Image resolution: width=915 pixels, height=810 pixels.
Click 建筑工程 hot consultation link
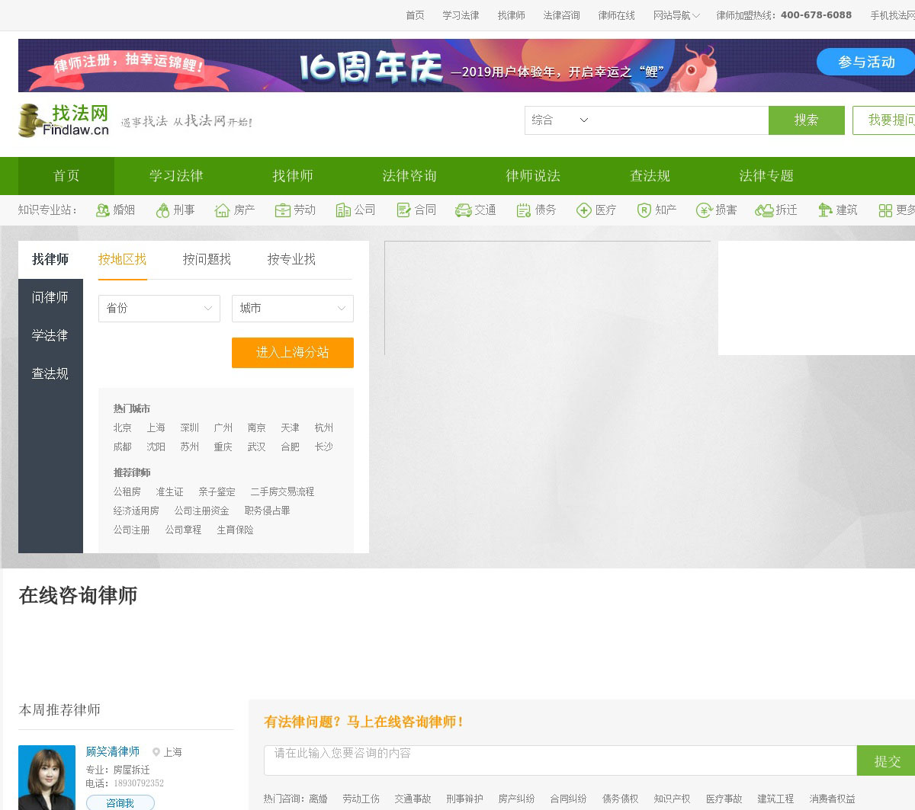pyautogui.click(x=776, y=799)
